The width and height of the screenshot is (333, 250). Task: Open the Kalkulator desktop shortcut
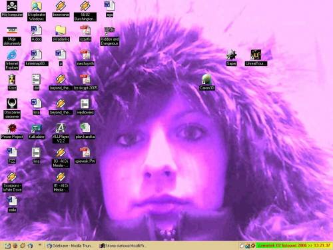(x=37, y=128)
